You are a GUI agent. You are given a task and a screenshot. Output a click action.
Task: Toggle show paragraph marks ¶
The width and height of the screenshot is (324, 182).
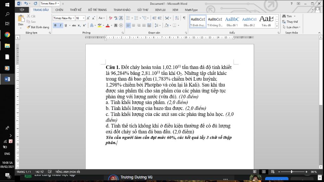(184, 18)
